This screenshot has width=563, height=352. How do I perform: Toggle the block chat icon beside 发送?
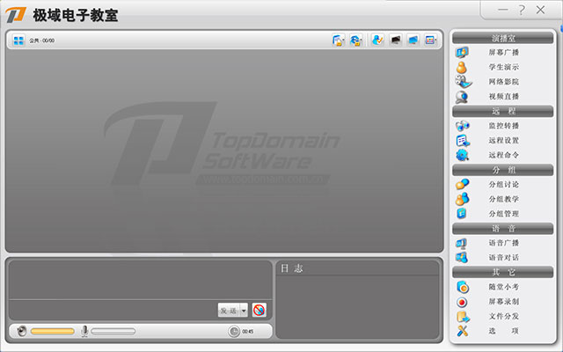(x=259, y=310)
